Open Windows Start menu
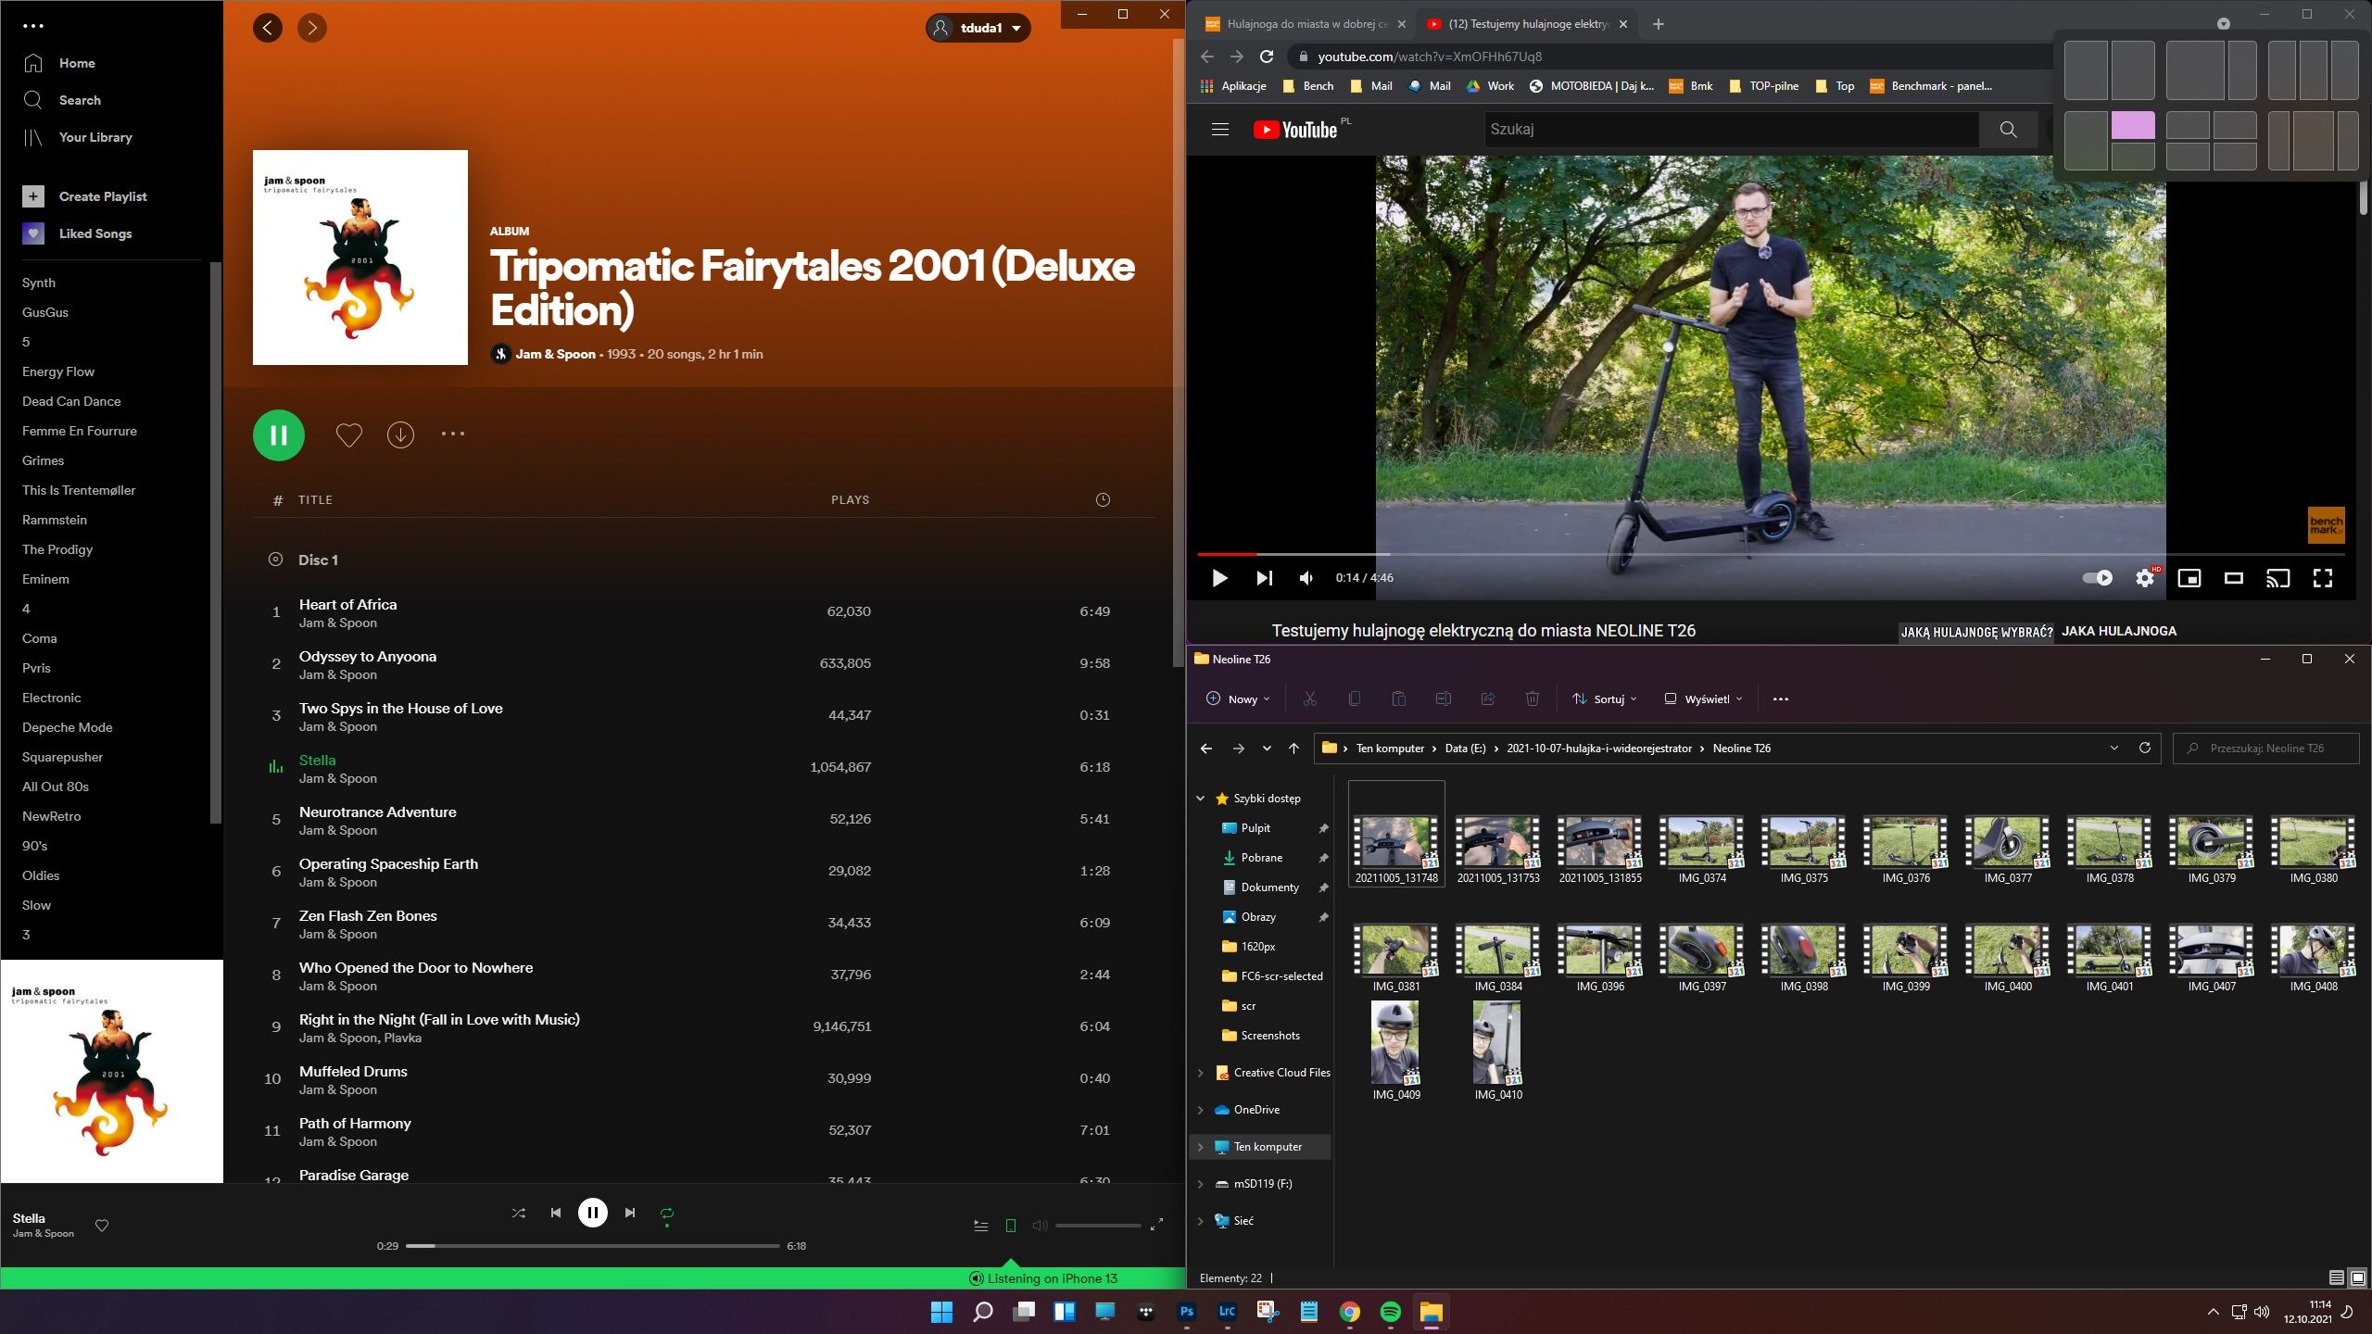The image size is (2372, 1334). point(941,1312)
